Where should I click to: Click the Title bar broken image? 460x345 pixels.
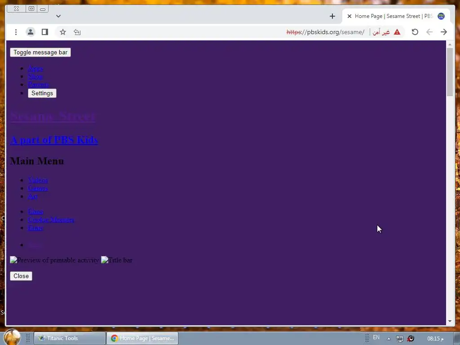click(117, 260)
